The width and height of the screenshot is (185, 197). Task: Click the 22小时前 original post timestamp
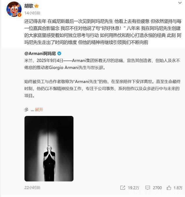point(32,188)
